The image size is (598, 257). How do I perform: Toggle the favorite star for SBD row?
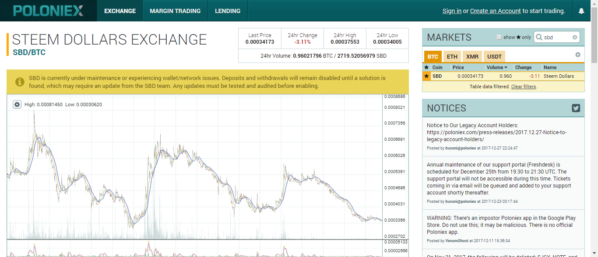426,76
